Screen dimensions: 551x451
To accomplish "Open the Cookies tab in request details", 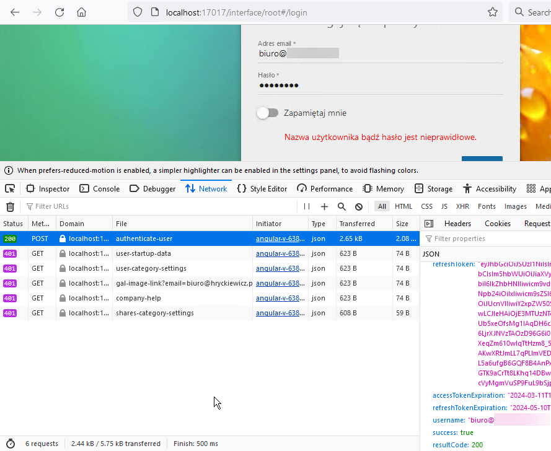I will coord(497,224).
